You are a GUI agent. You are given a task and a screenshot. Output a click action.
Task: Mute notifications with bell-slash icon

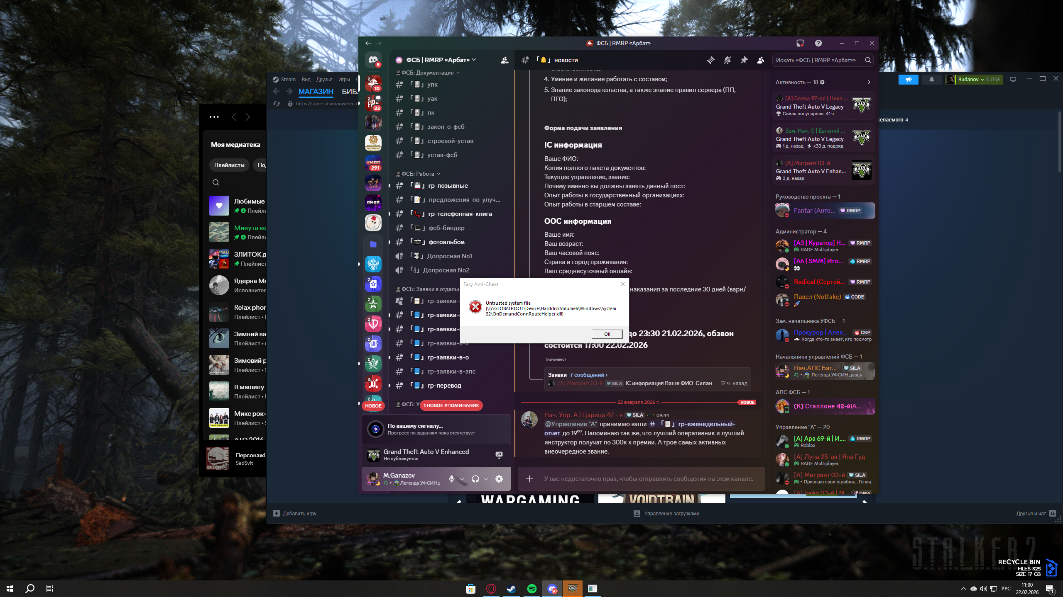point(727,60)
